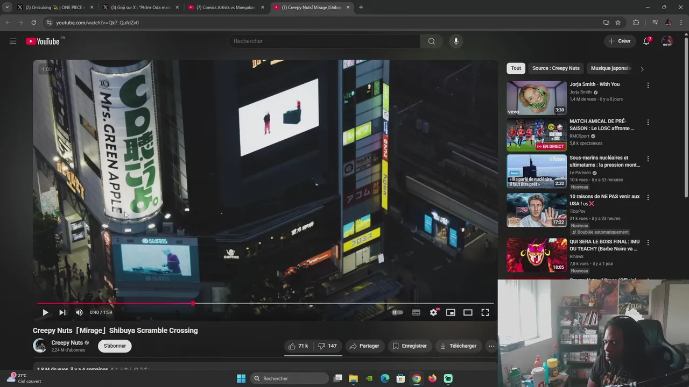689x387 pixels.
Task: Click the address bar URL
Action: coord(97,23)
